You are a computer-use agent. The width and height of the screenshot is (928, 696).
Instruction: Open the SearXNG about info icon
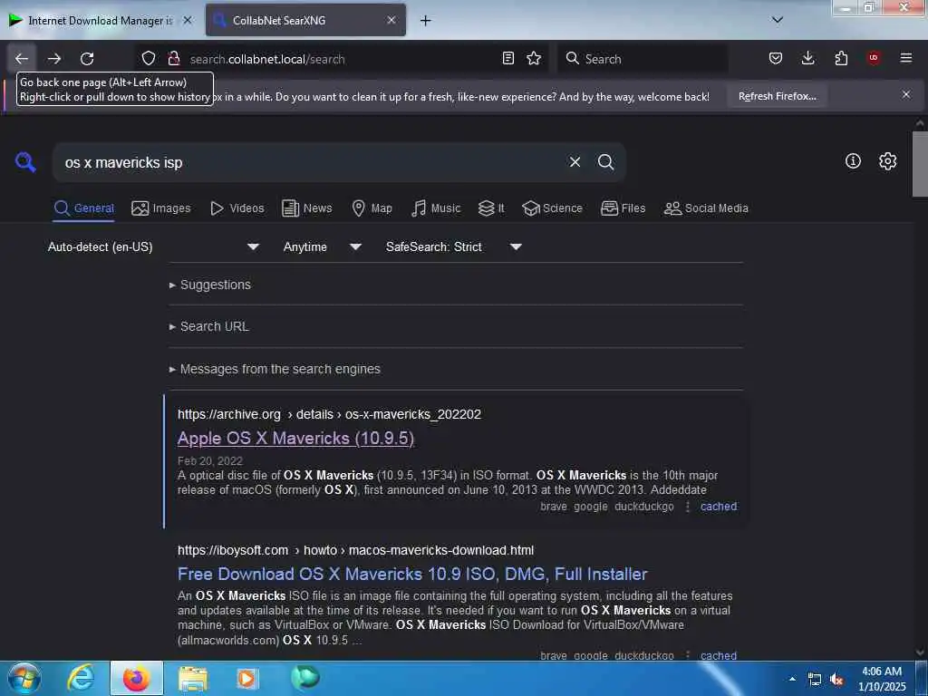853,161
